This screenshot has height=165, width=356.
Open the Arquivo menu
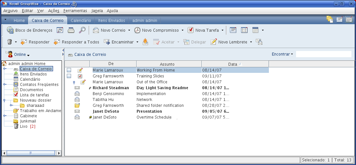[10, 11]
